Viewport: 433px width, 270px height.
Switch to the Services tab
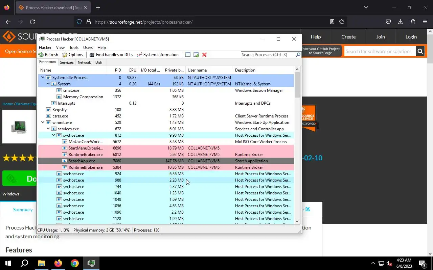(x=67, y=62)
